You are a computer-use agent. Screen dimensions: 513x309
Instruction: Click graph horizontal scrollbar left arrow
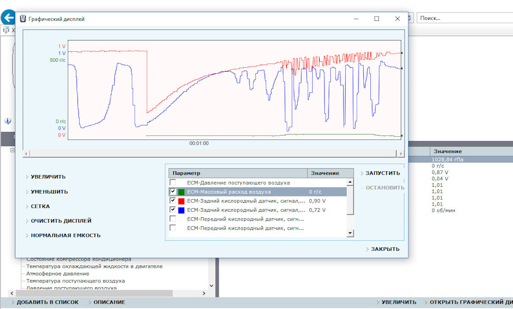[26, 154]
